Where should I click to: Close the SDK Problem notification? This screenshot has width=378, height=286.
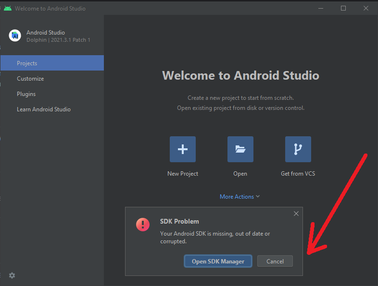[296, 214]
